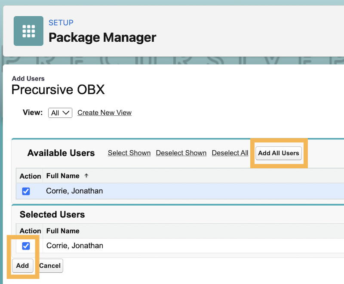344x284 pixels.
Task: Click the Action header in Selected Users
Action: coord(30,231)
